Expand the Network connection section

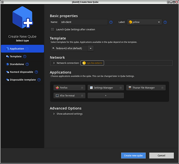coord(54,63)
